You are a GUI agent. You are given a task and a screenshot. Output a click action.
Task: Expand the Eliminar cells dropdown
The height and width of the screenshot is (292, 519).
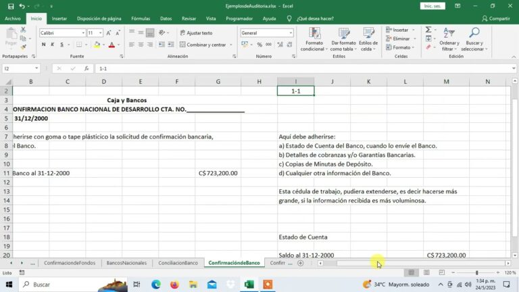point(415,39)
